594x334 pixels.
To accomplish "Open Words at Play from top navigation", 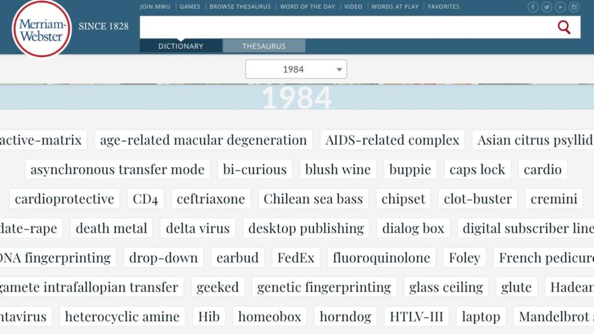I will coord(395,7).
